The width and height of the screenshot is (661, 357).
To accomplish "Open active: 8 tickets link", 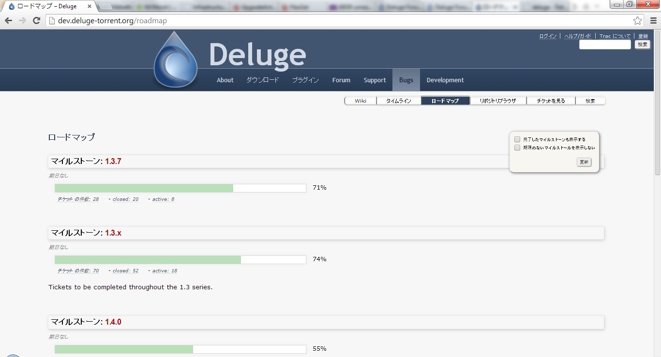I will tap(163, 199).
